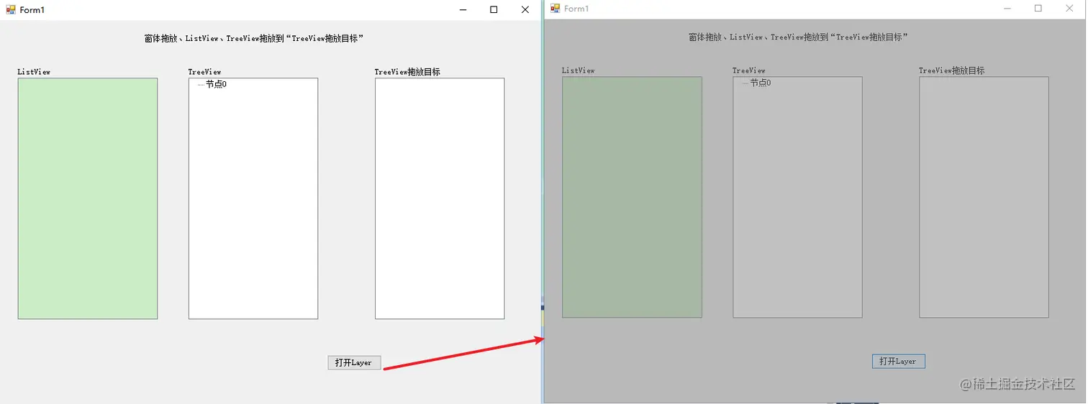Click the TreeView拖放目标 label in right window
Viewport: 1088px width, 404px height.
point(951,70)
